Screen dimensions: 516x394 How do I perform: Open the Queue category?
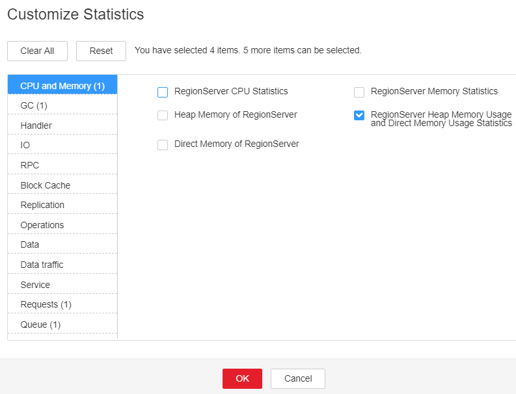pyautogui.click(x=62, y=324)
